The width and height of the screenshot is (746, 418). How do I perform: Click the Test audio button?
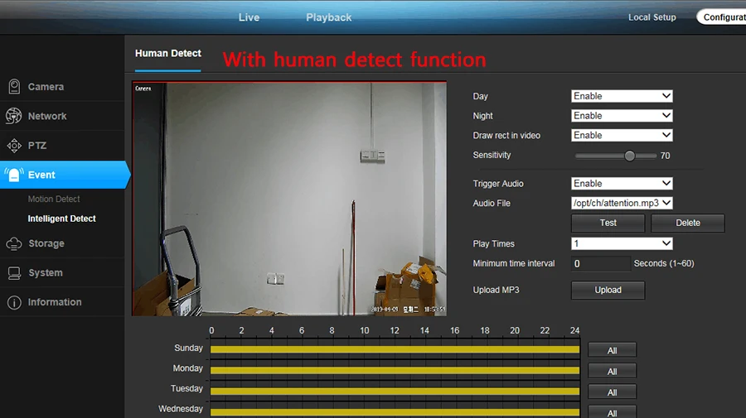[608, 223]
